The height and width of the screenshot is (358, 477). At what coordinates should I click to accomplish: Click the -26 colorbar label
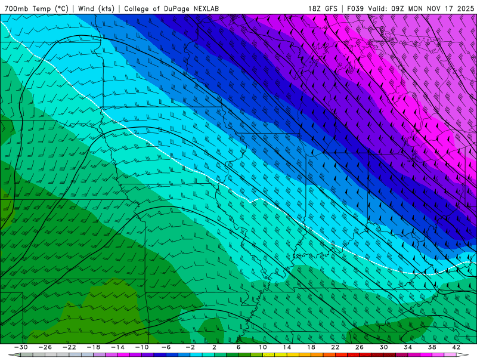(45, 347)
